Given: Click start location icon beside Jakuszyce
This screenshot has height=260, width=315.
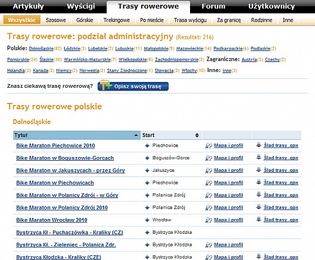Looking at the screenshot, I should [148, 170].
